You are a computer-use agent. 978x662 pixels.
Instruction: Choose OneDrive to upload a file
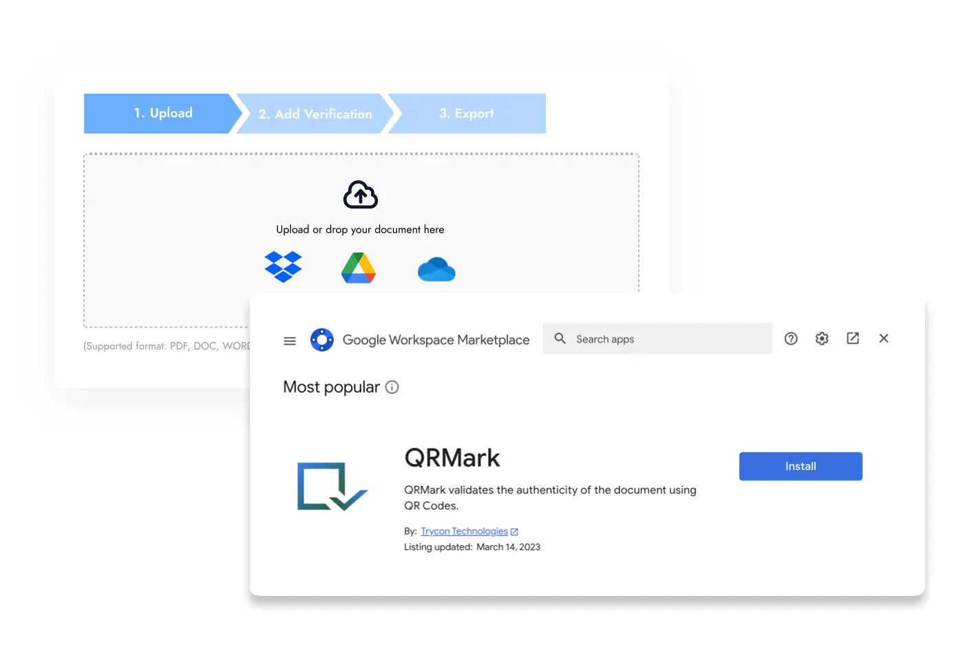(x=436, y=269)
